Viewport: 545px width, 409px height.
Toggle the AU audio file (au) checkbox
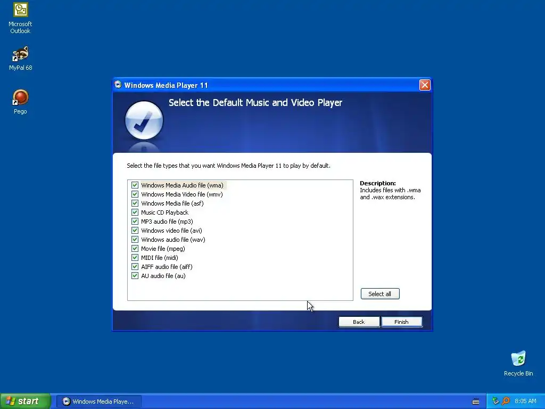coord(135,275)
